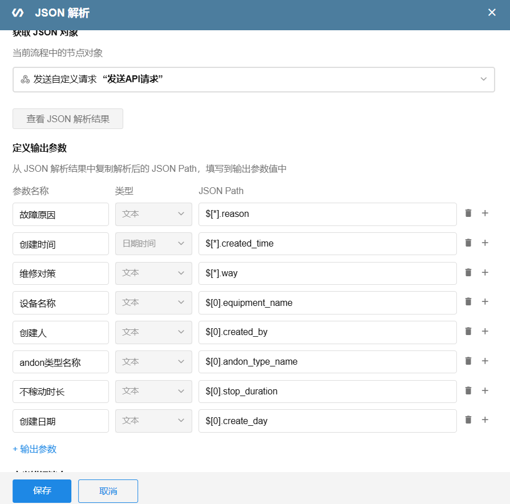This screenshot has height=504, width=510.
Task: Click the parameter name field 故障原因
Action: pos(60,214)
